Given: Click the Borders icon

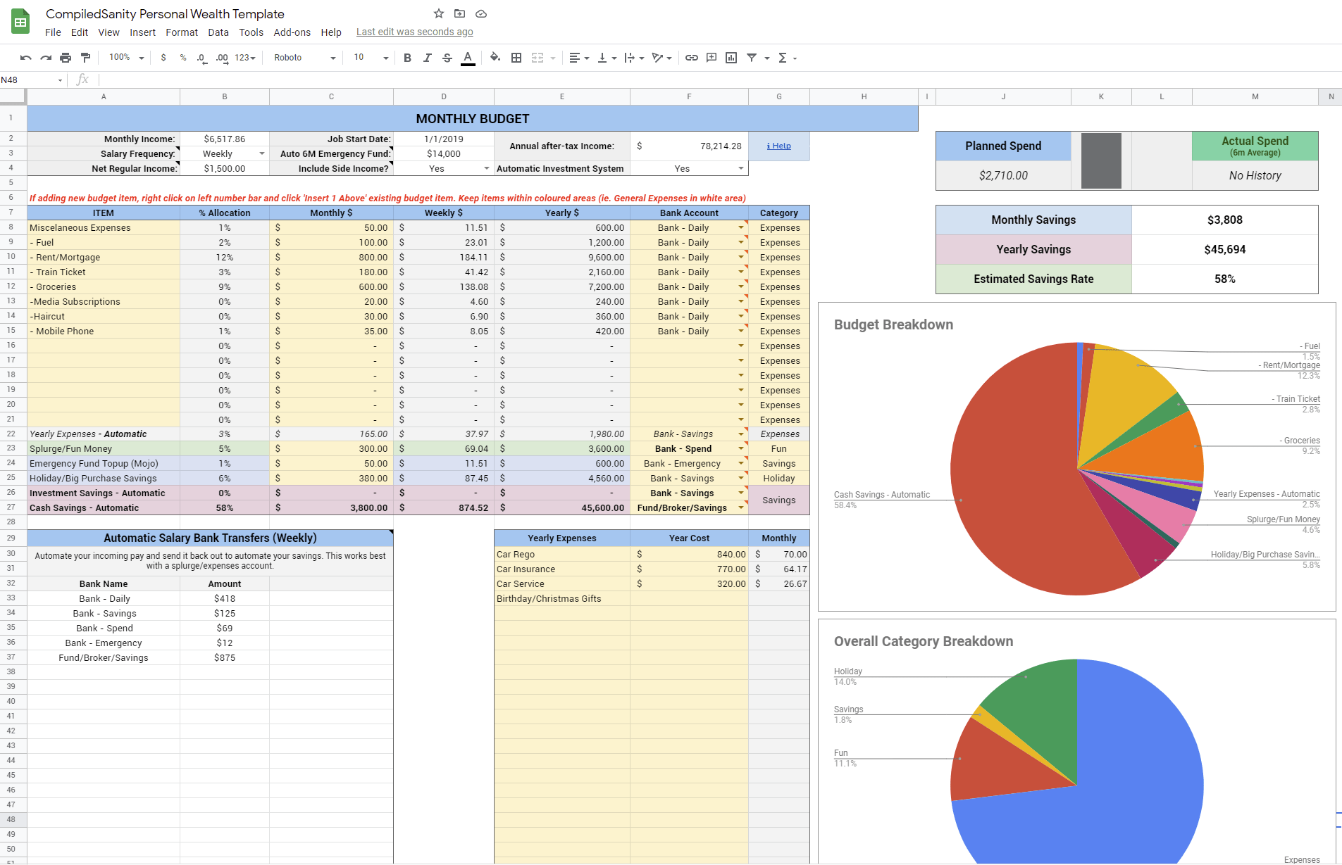Looking at the screenshot, I should point(516,58).
